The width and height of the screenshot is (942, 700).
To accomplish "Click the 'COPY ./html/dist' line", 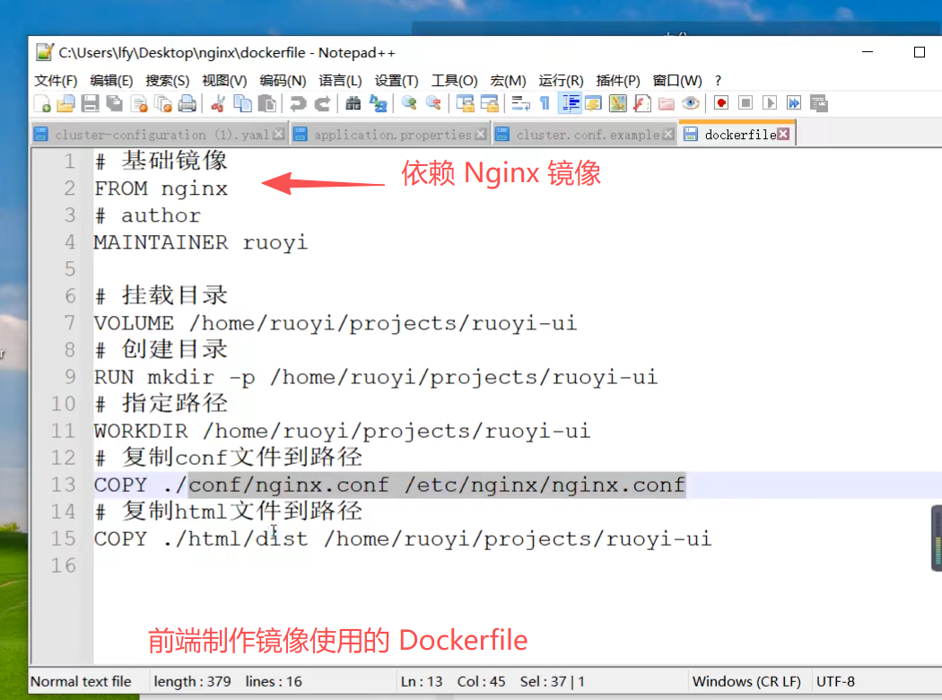I will tap(403, 538).
